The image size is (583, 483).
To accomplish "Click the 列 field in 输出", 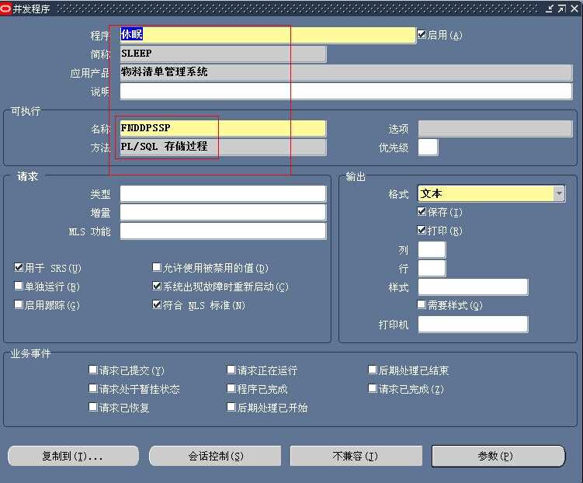I will 432,249.
